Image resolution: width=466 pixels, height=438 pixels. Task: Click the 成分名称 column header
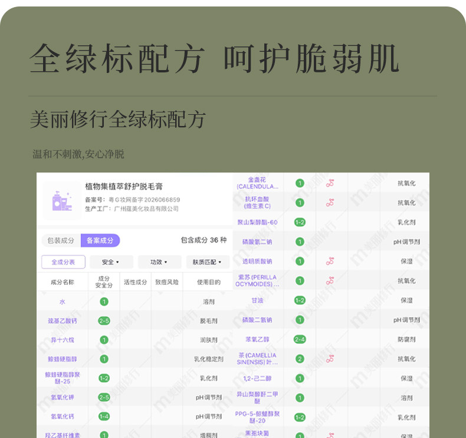tap(63, 282)
